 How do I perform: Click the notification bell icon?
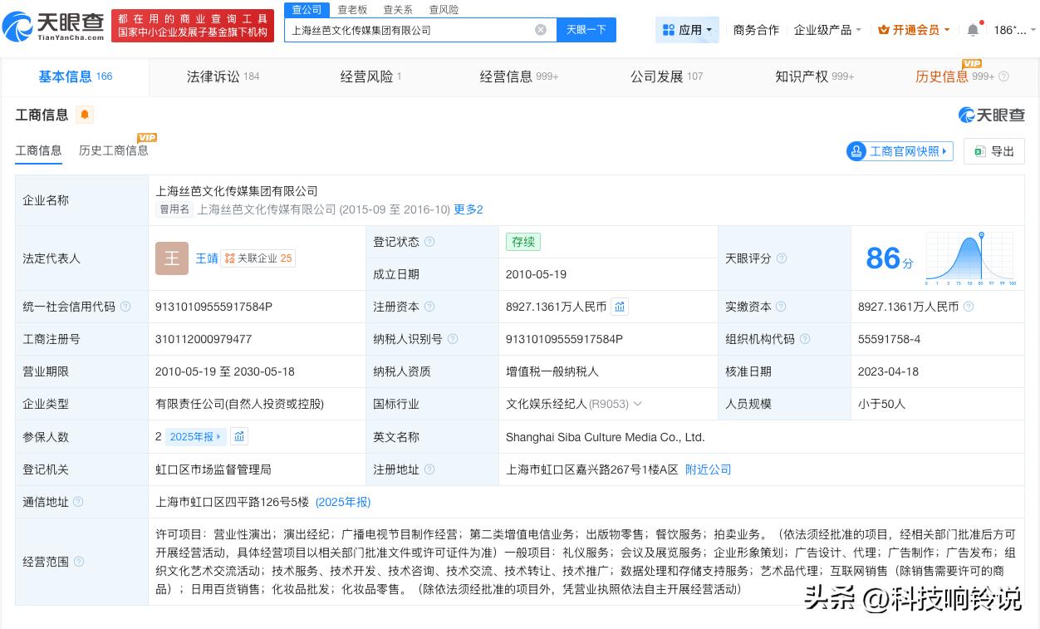[973, 30]
